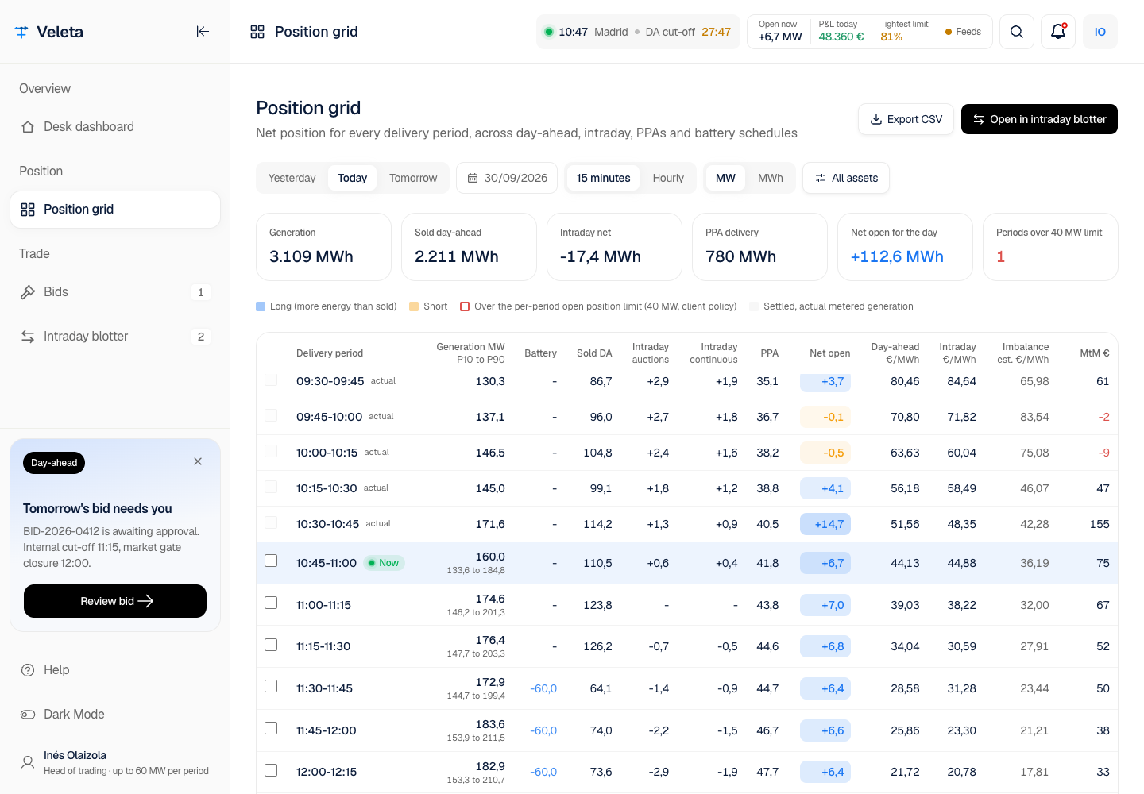Tick the checkbox for 11:45-12:00
Screen dimensions: 1144x794
[271, 728]
